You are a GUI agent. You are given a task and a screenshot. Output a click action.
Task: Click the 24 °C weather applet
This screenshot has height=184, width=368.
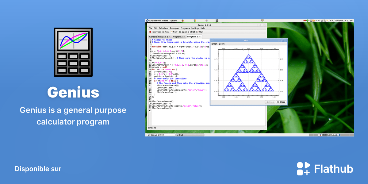330,21
